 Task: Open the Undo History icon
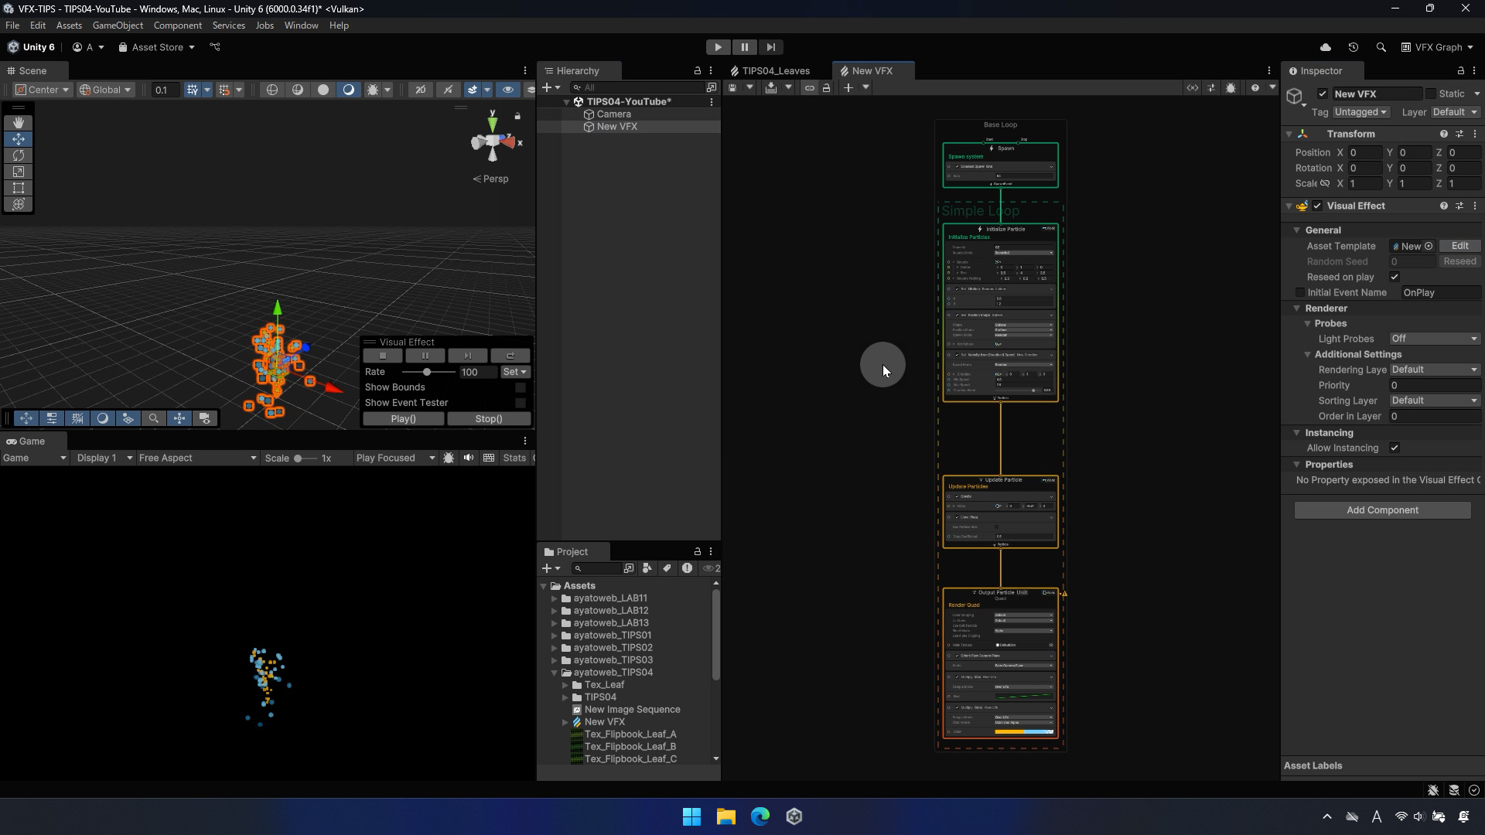click(1354, 47)
